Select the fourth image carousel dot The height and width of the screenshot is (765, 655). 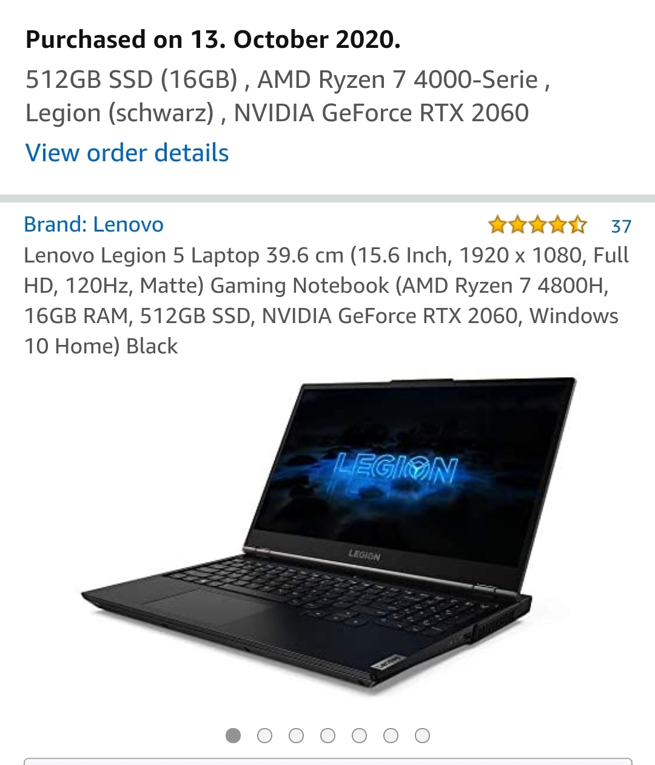(327, 735)
